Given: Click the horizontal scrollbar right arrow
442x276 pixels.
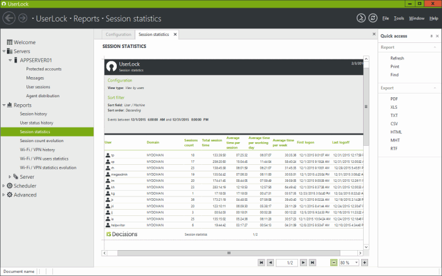Looking at the screenshot, I should (x=361, y=253).
